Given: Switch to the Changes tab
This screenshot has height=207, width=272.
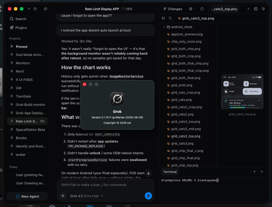Looking at the screenshot, I should click(x=173, y=9).
